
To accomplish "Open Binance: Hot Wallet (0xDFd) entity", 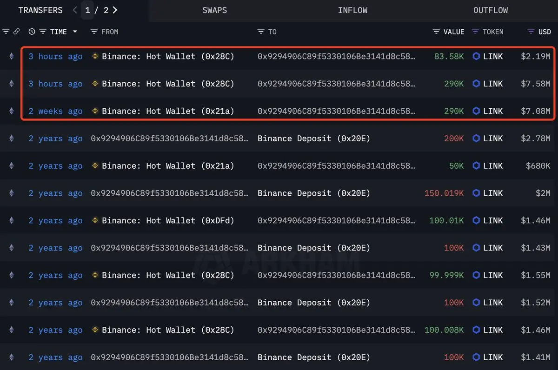I will point(168,220).
